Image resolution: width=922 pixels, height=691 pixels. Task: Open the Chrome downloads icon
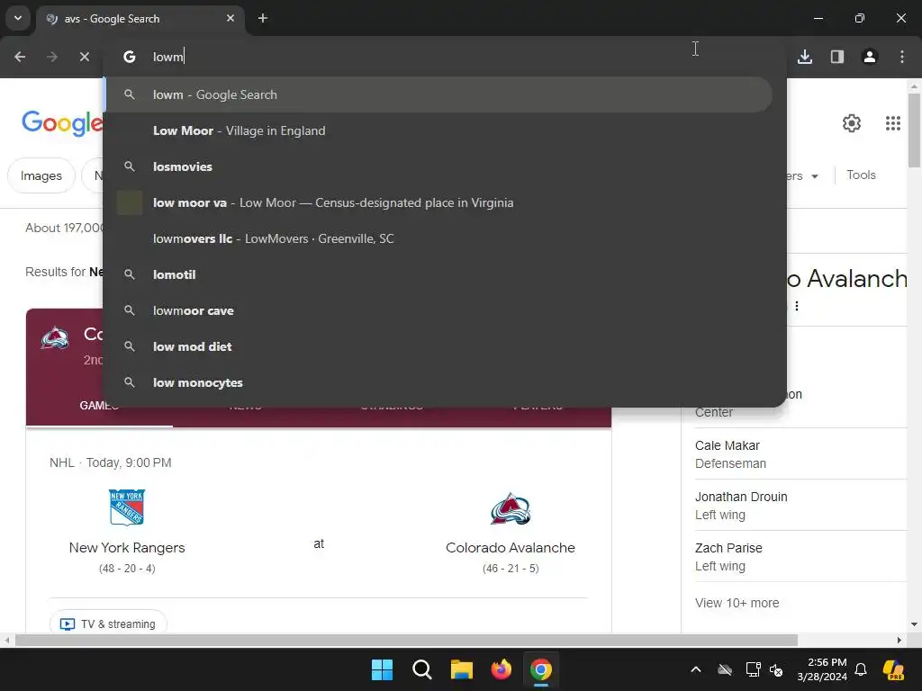[x=805, y=57]
